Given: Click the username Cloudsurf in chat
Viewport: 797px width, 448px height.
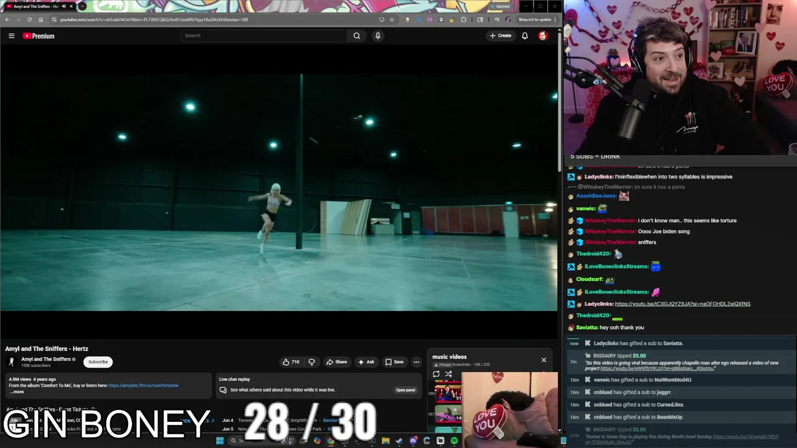Looking at the screenshot, I should [589, 279].
